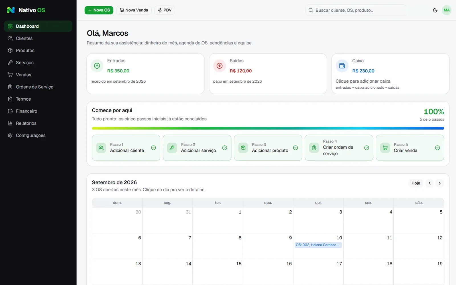The height and width of the screenshot is (285, 456).
Task: Click the Nova Venda button
Action: point(134,10)
